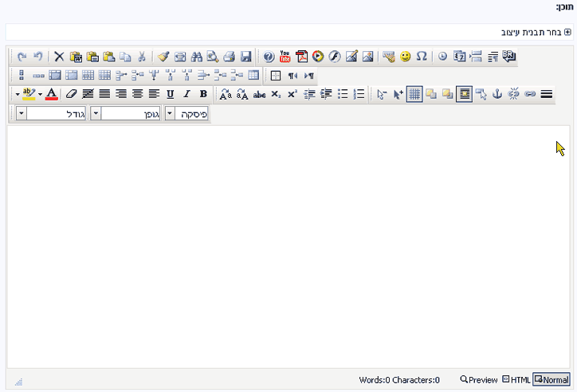Click the anchor bookmark icon

click(x=497, y=94)
